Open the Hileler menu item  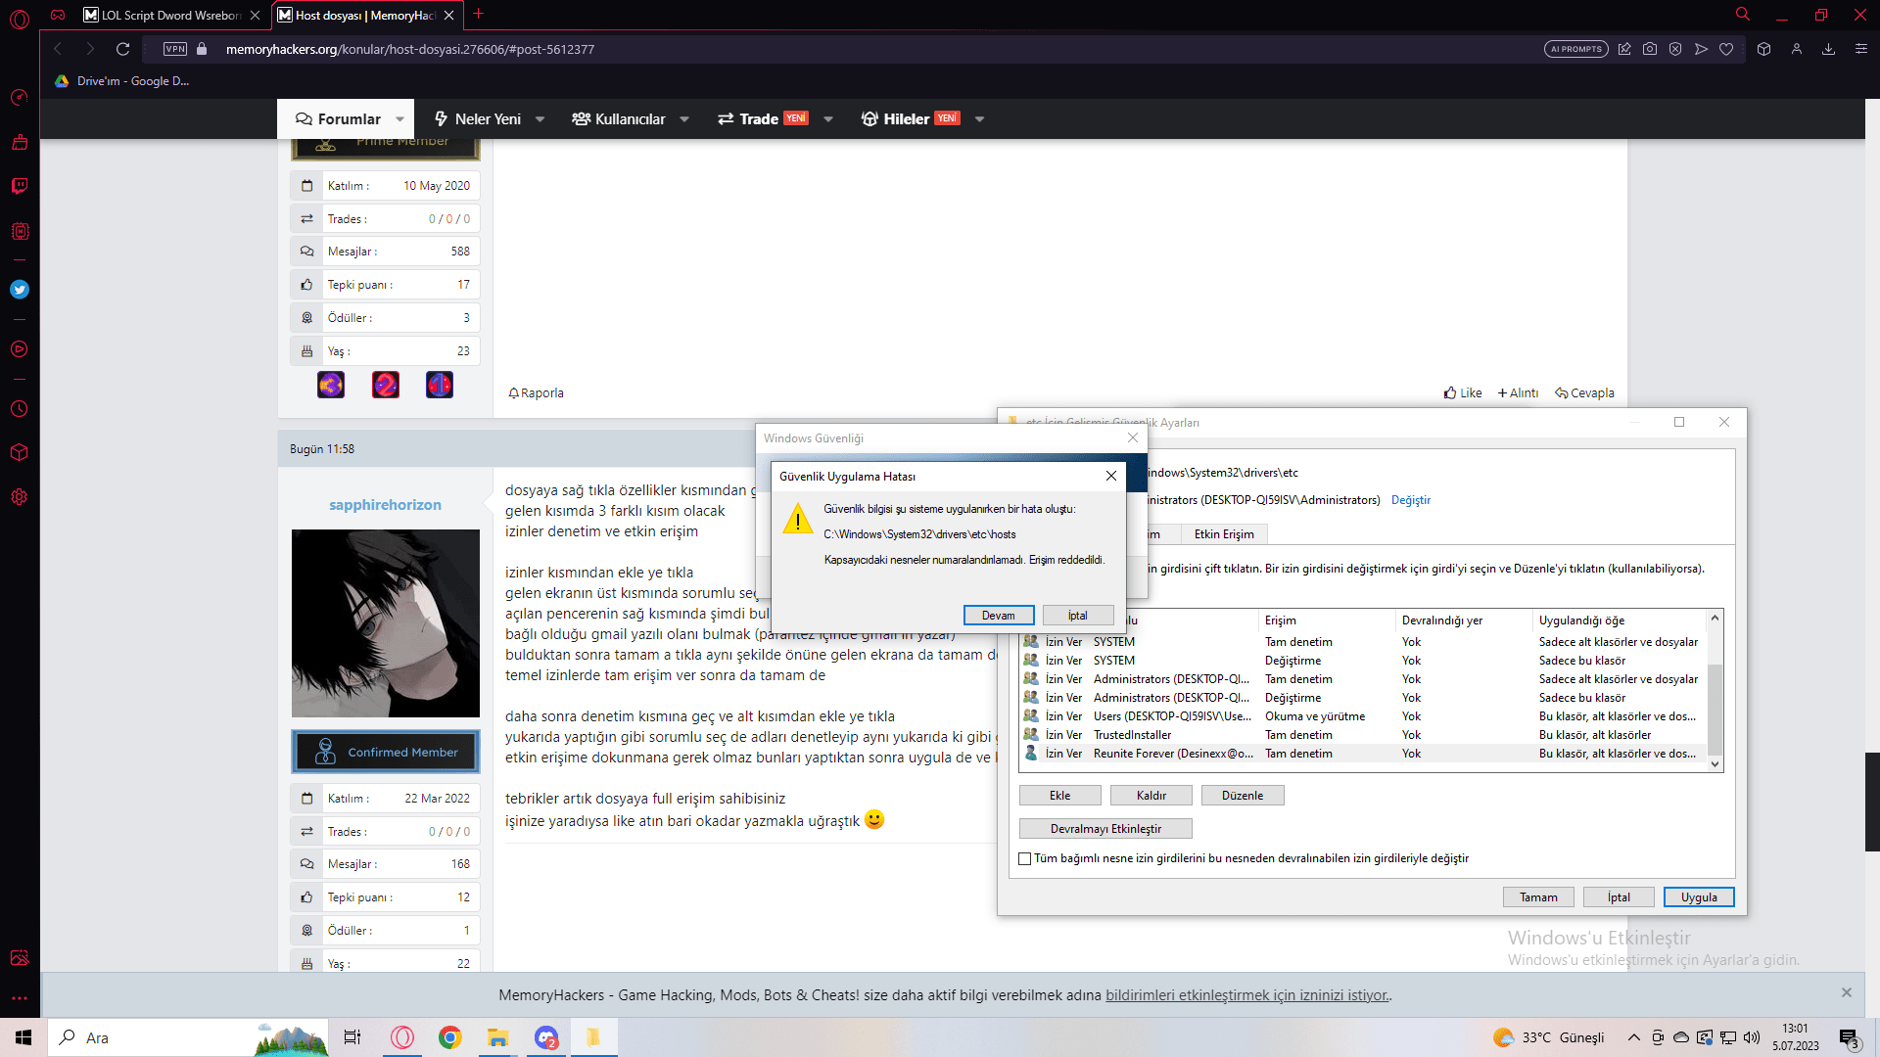pos(911,119)
